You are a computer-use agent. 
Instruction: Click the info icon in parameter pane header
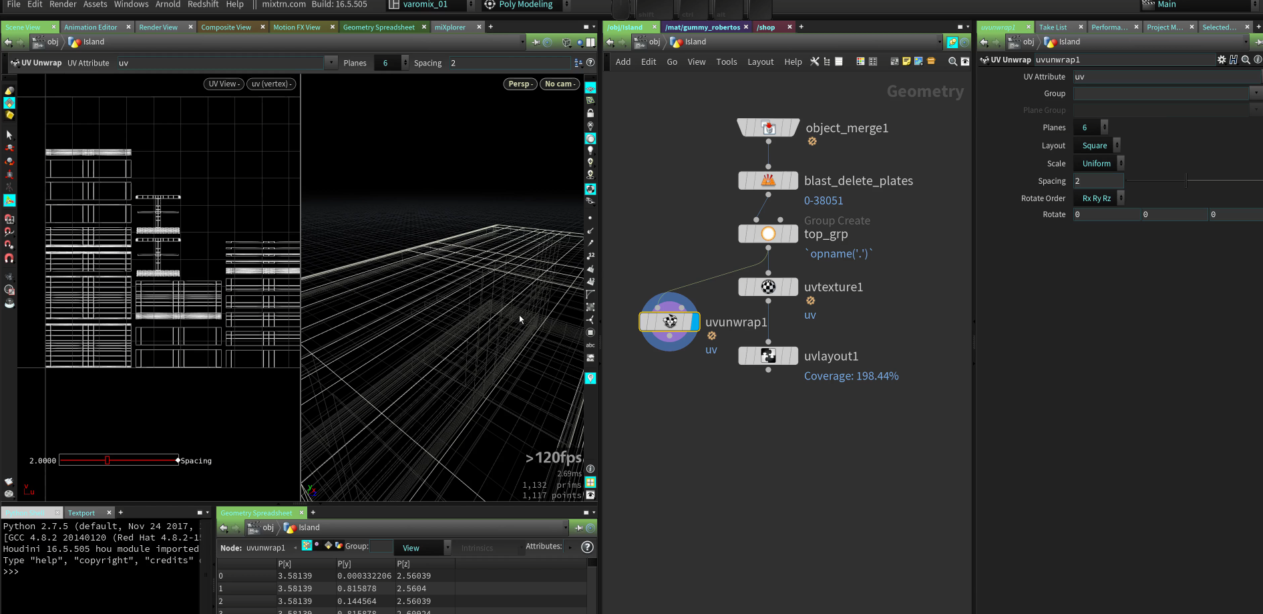click(1258, 59)
